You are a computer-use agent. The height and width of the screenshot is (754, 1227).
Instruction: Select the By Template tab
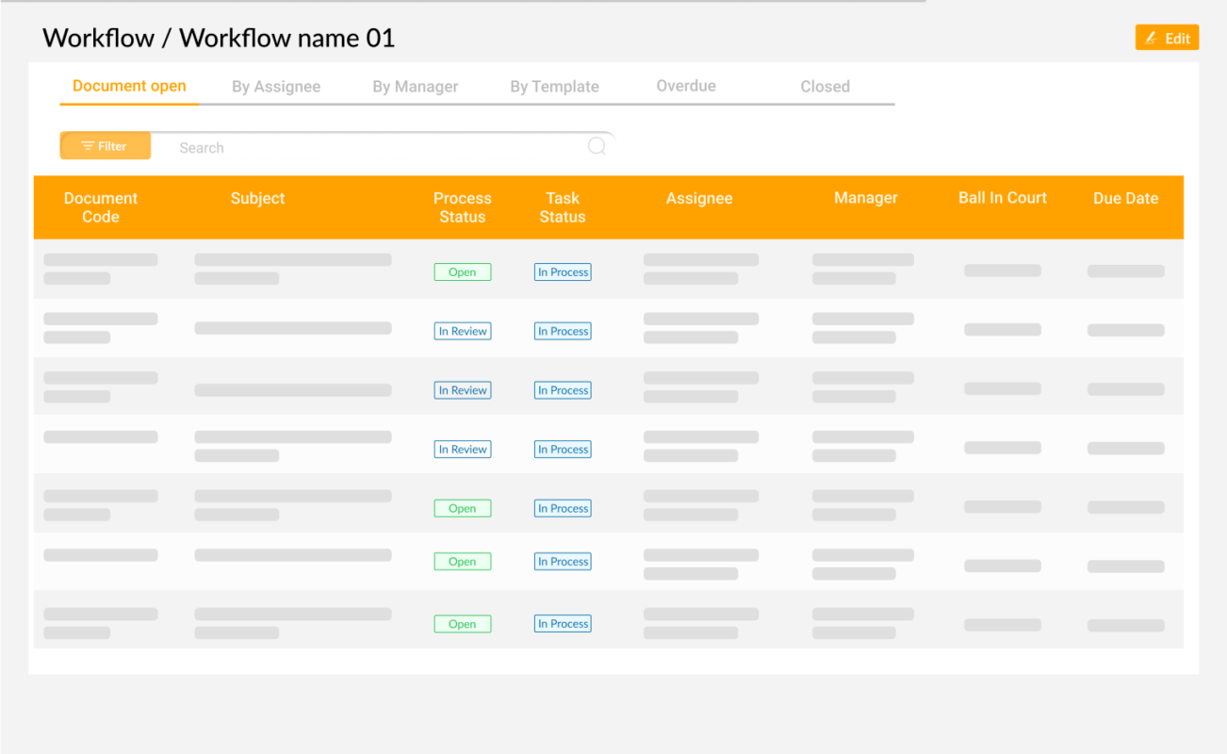[554, 86]
